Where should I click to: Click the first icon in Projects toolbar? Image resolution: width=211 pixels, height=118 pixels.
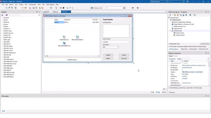(170, 15)
